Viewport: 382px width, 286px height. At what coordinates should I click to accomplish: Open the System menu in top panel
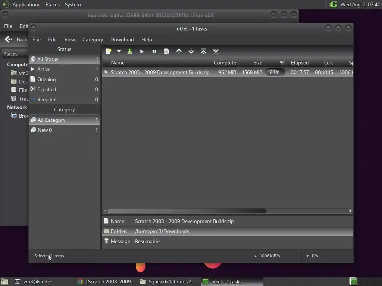tap(73, 4)
